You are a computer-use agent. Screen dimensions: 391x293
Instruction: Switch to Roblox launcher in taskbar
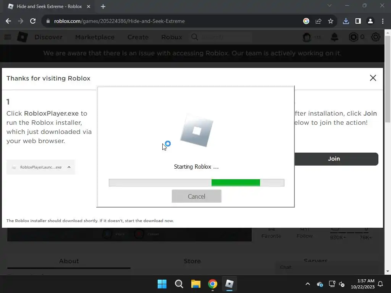point(229,284)
